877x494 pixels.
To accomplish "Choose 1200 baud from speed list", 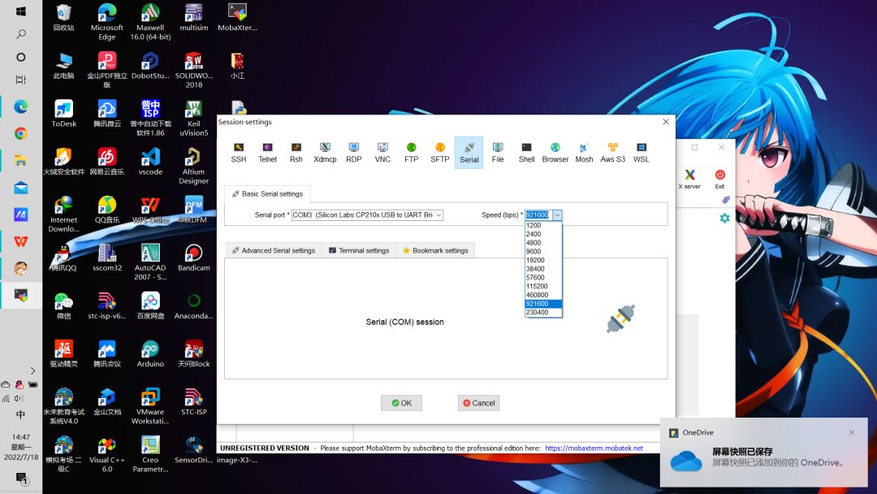I will (543, 225).
